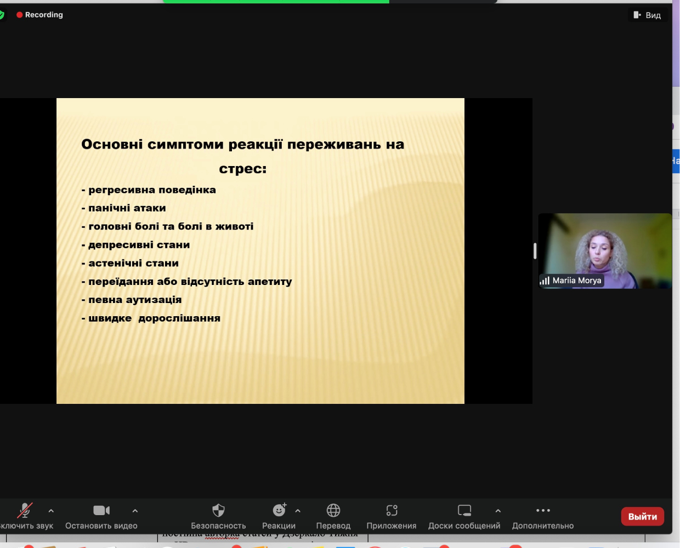Viewport: 680px width, 548px height.
Task: Expand the arrow next to Реакции
Action: 298,511
